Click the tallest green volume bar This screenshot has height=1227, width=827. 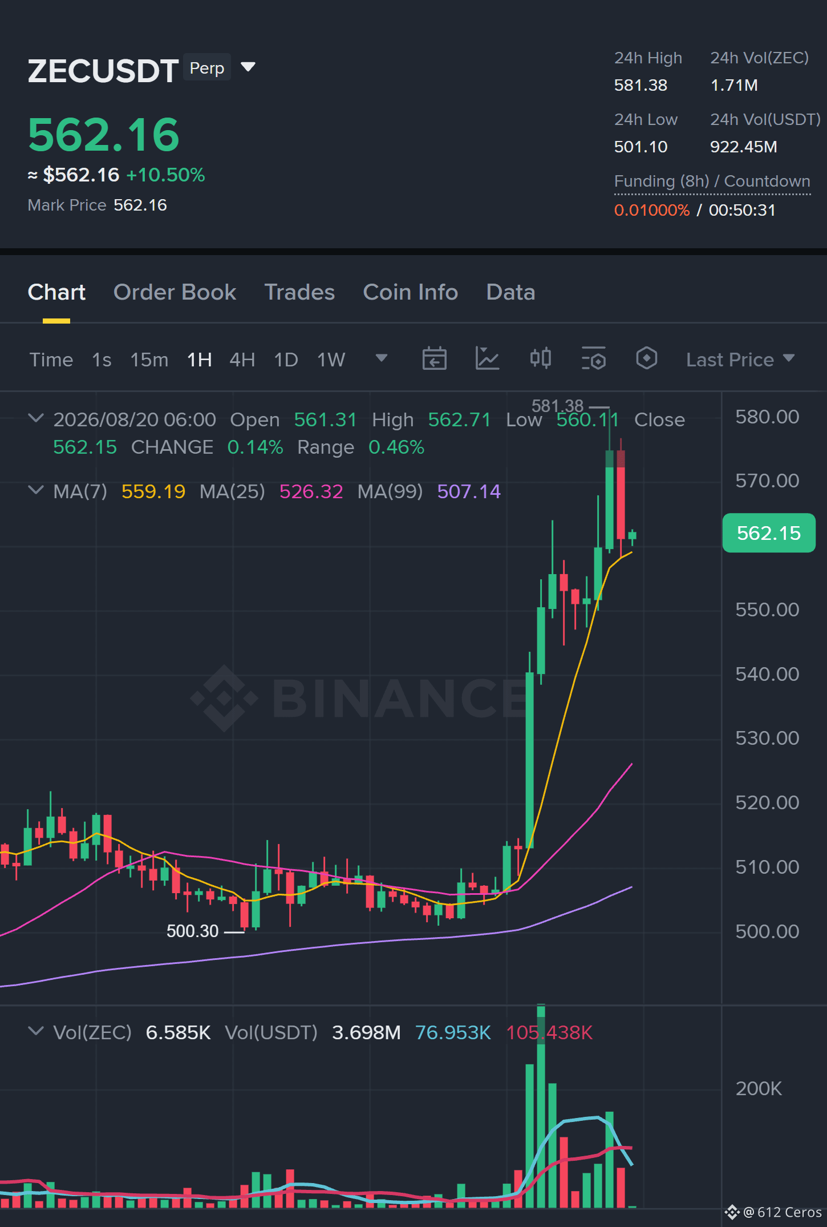pyautogui.click(x=541, y=1106)
